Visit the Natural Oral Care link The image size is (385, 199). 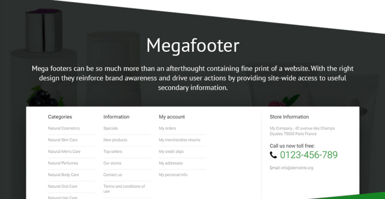point(63,186)
